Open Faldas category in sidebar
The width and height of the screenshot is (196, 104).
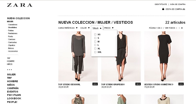(11, 30)
